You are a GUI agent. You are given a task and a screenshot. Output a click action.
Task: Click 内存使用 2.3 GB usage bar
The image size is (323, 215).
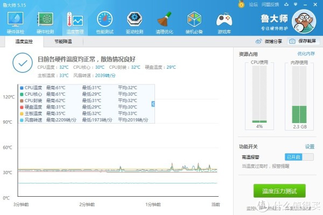299,95
